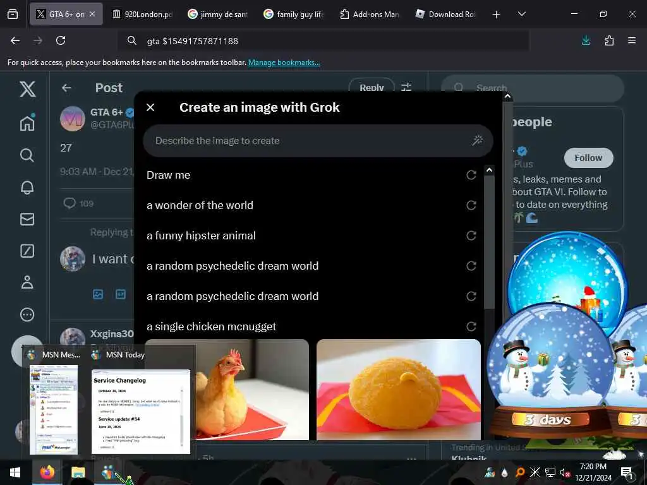Open the Firefox hamburger menu

click(632, 40)
